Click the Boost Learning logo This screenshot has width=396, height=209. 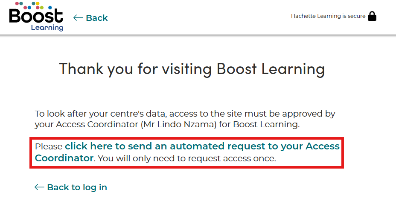(36, 17)
